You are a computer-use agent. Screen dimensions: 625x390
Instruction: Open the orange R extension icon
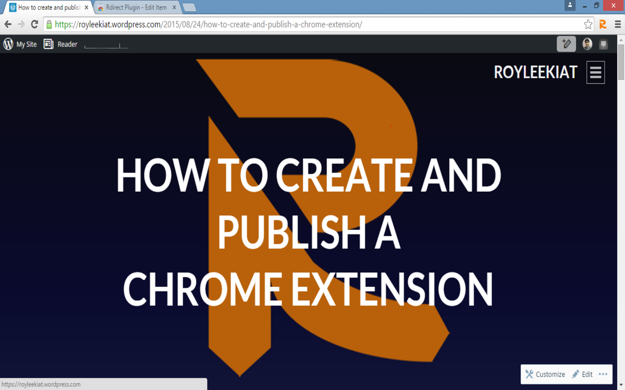(603, 24)
